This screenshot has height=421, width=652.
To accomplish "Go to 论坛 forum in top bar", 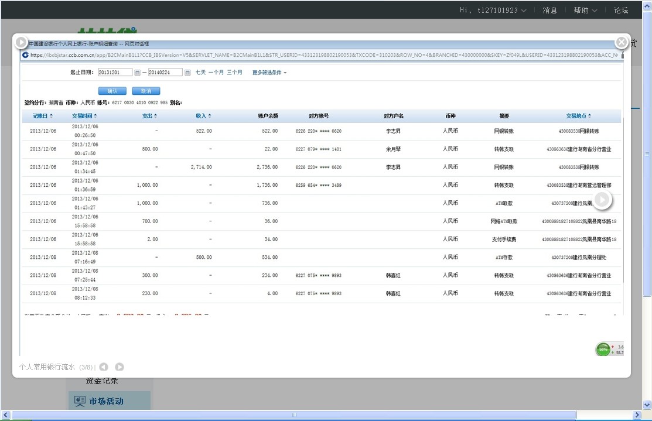I will coord(621,10).
